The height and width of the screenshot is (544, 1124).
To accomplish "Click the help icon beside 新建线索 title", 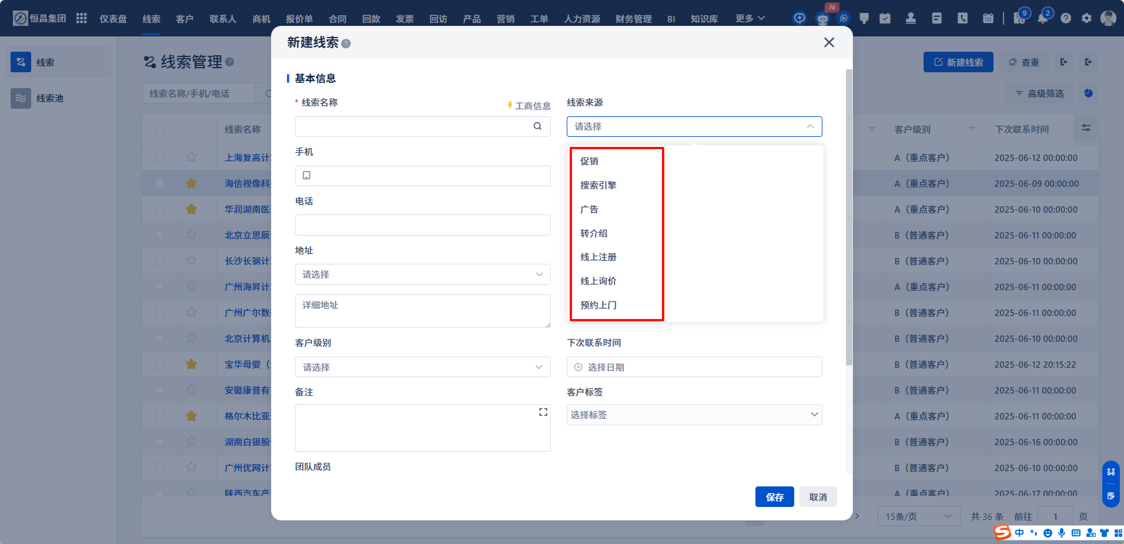I will [346, 43].
